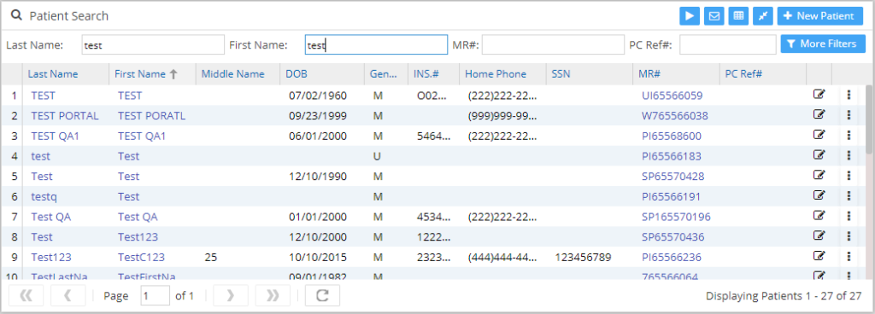Open more options for MR# PI65566183 row
875x314 pixels.
pos(849,156)
